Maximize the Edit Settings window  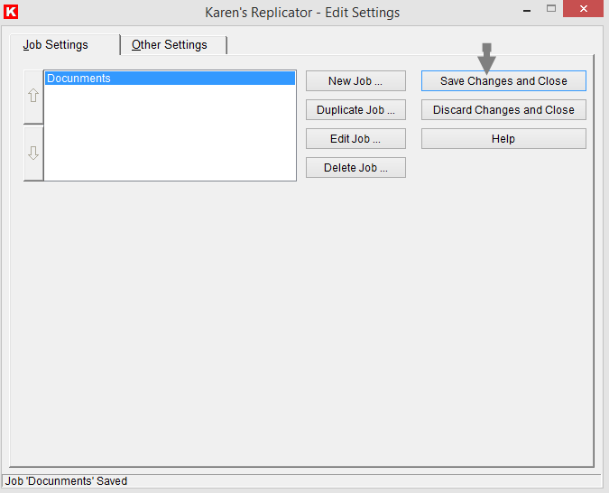tap(550, 8)
